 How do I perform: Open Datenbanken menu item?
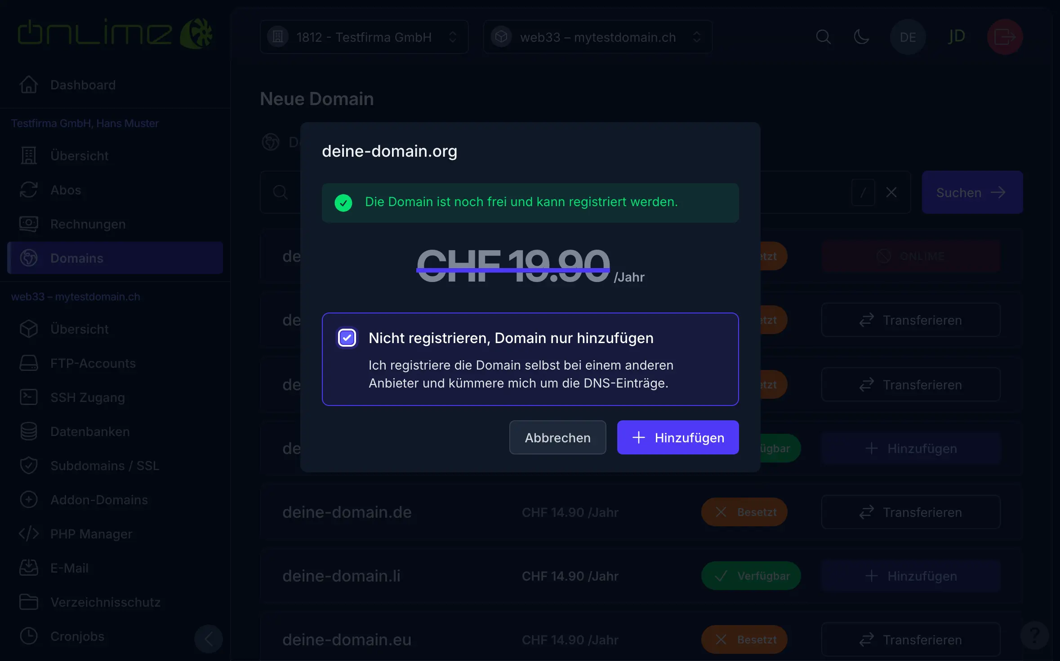tap(90, 432)
